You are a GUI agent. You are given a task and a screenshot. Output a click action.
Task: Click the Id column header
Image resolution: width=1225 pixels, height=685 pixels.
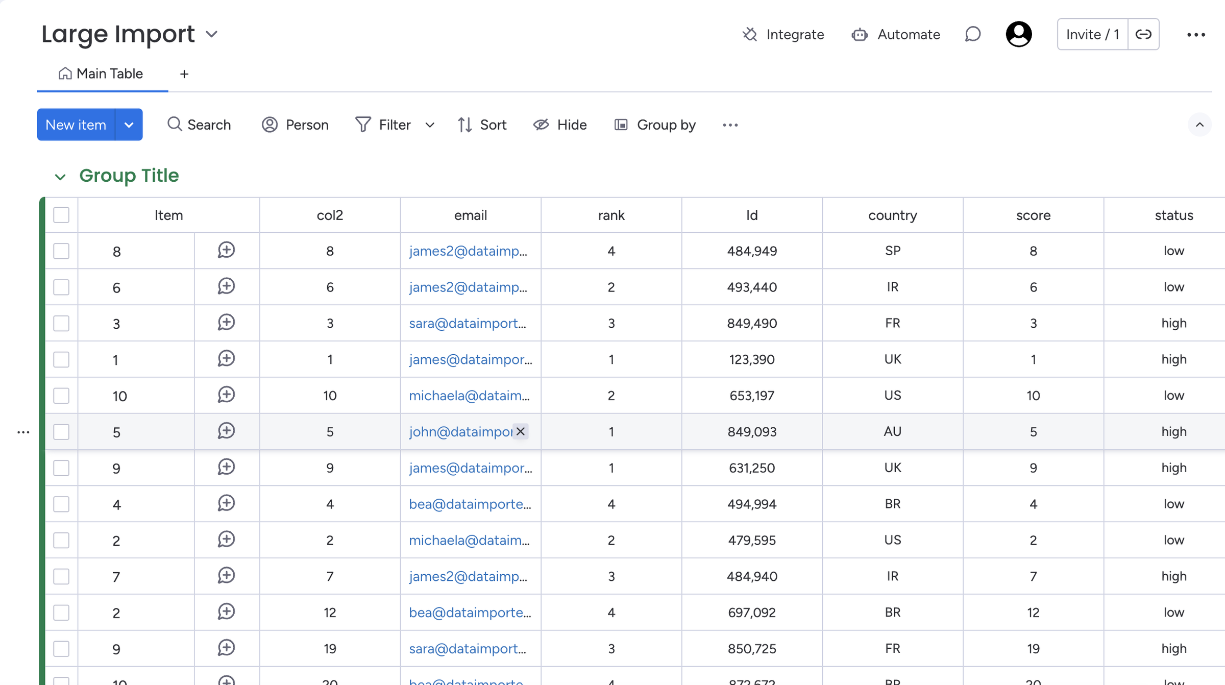coord(752,215)
